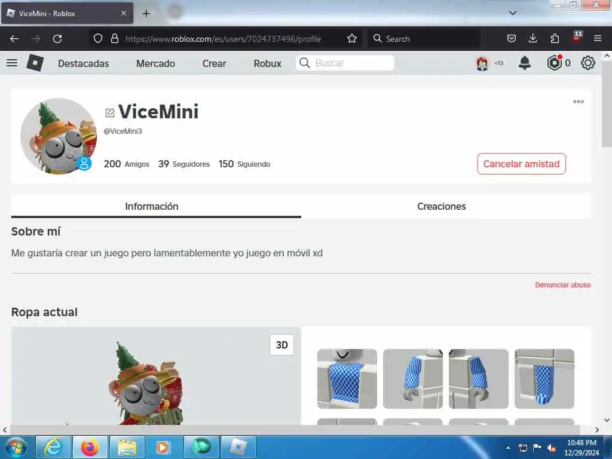
Task: Click the site security padlock icon
Action: pos(114,39)
